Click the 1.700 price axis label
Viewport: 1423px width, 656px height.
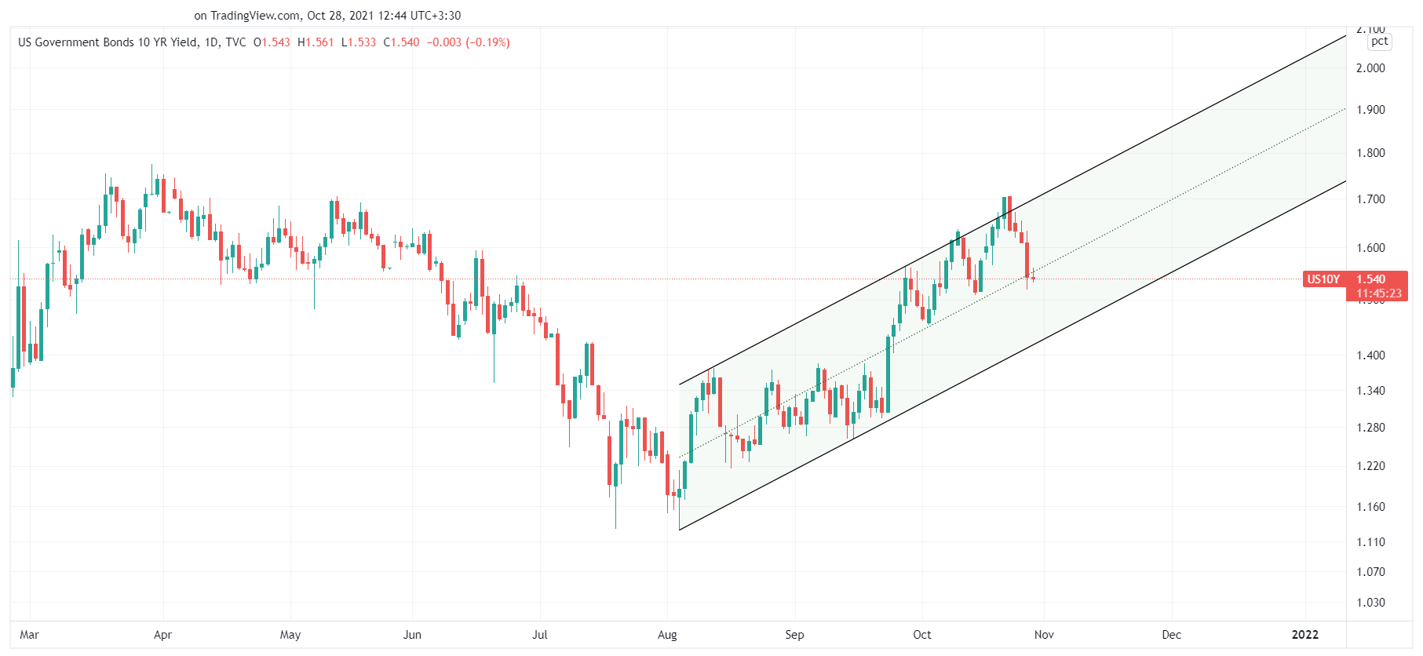pyautogui.click(x=1371, y=199)
